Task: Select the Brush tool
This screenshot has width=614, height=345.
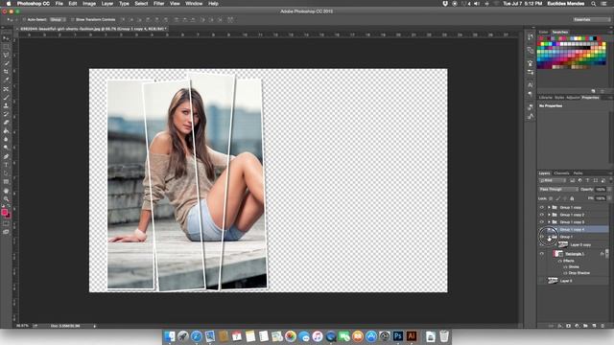Action: pyautogui.click(x=6, y=97)
